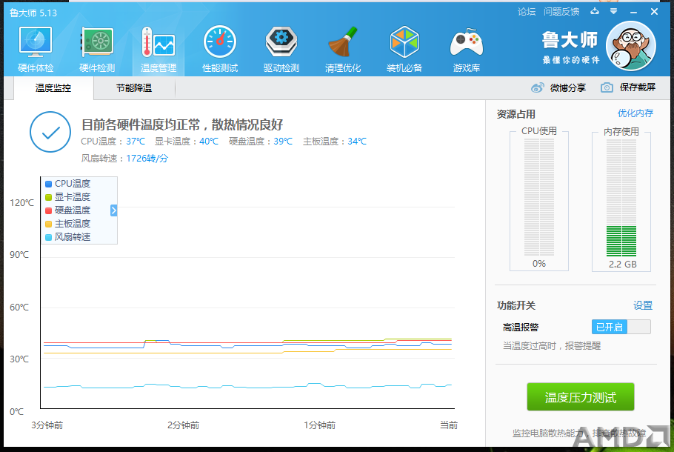The image size is (674, 452).
Task: Open 装机必备 essential software cube icon
Action: (404, 41)
